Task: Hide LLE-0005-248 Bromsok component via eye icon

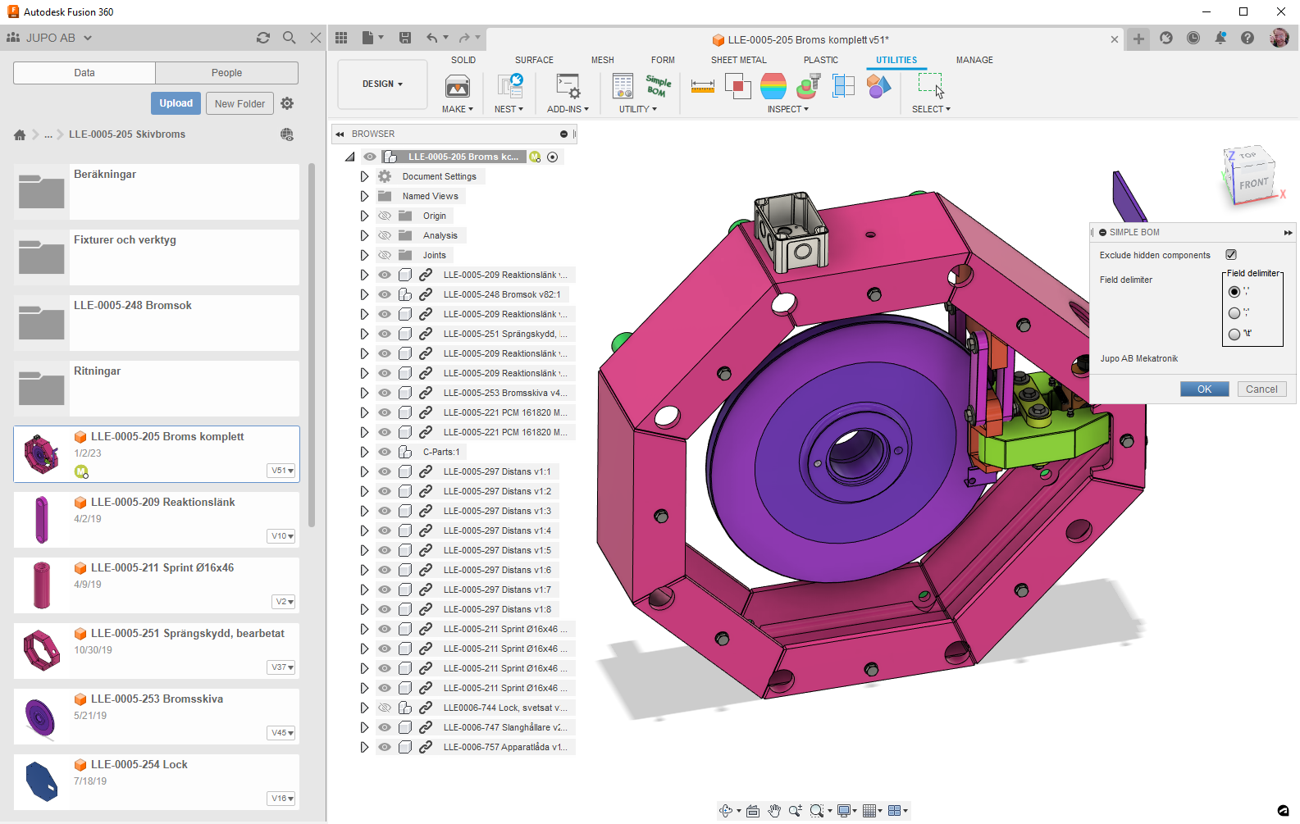Action: pyautogui.click(x=384, y=294)
